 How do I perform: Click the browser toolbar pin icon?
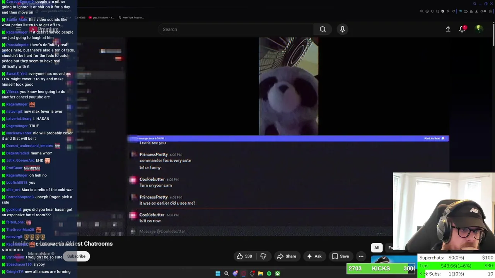(432, 11)
